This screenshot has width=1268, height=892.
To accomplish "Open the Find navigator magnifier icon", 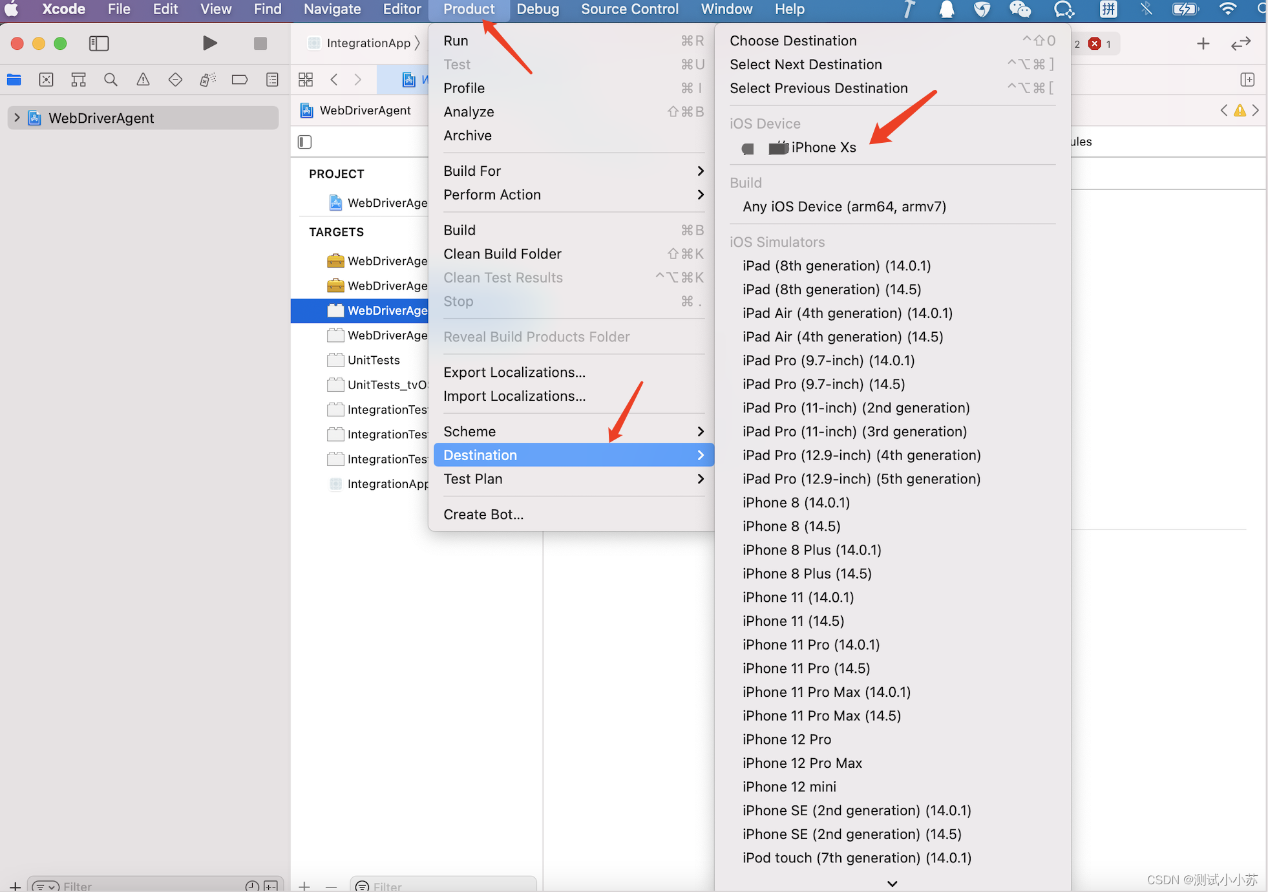I will [111, 80].
